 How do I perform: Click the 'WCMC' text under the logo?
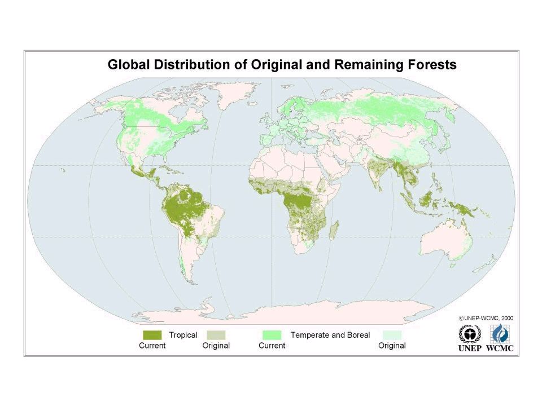500,348
